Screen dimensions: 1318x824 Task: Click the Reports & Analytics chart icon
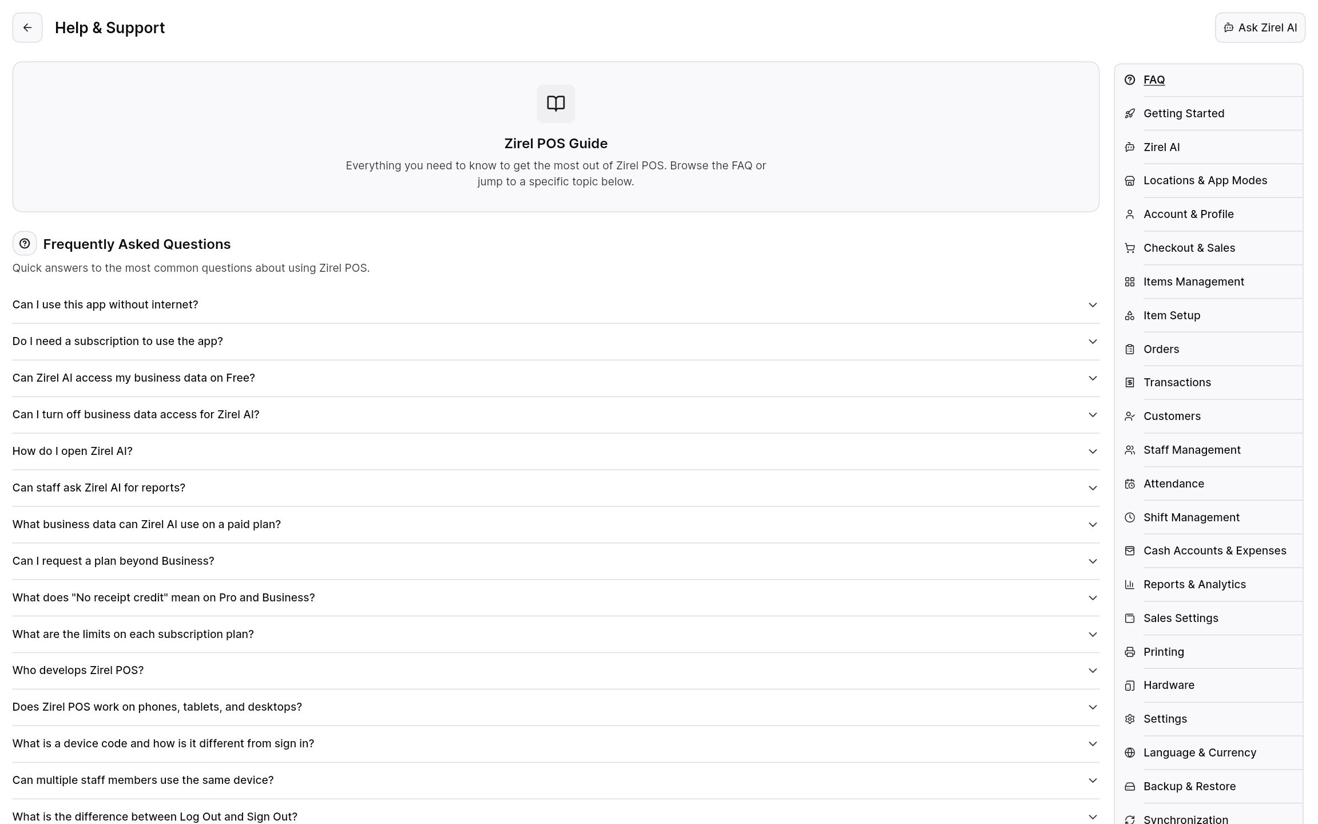(x=1129, y=585)
